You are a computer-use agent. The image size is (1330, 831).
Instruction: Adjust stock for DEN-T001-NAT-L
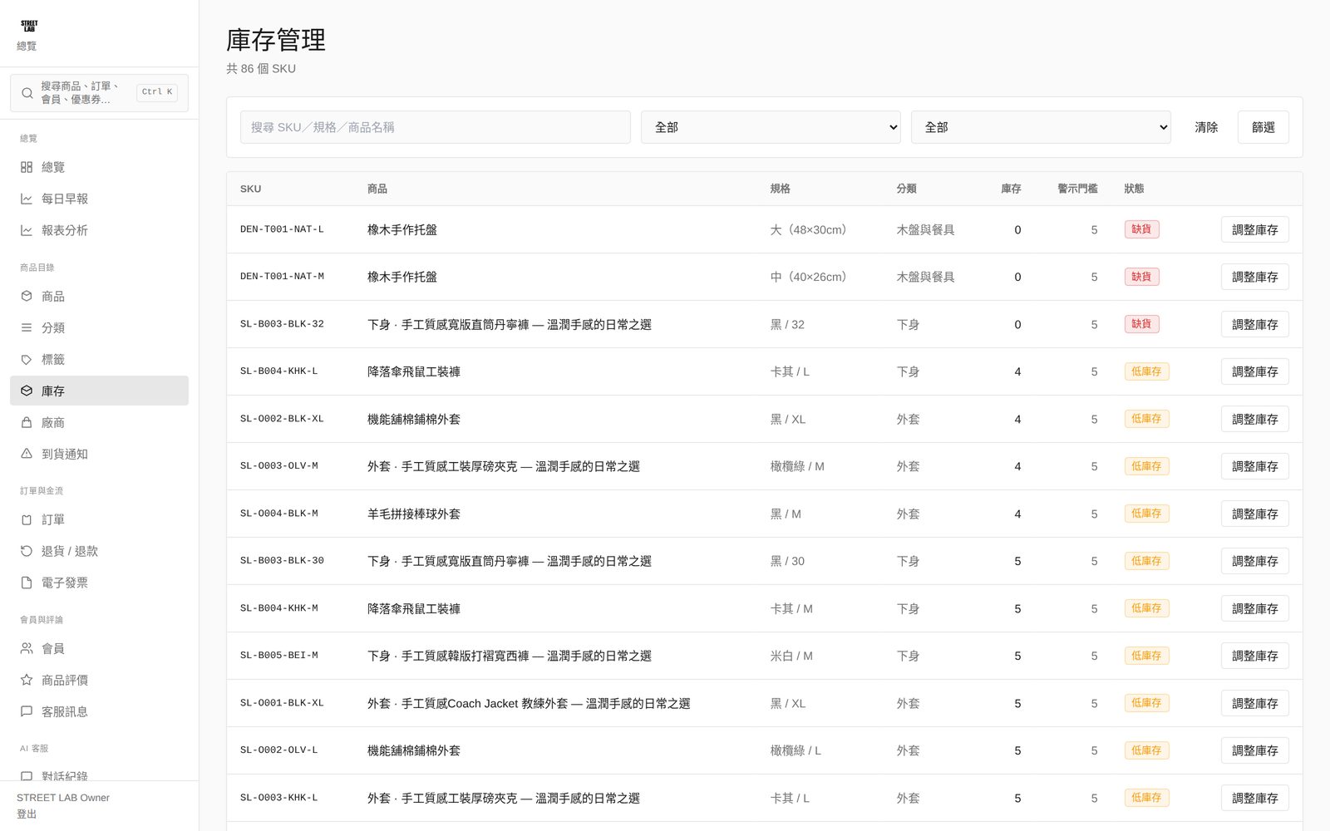coord(1254,229)
